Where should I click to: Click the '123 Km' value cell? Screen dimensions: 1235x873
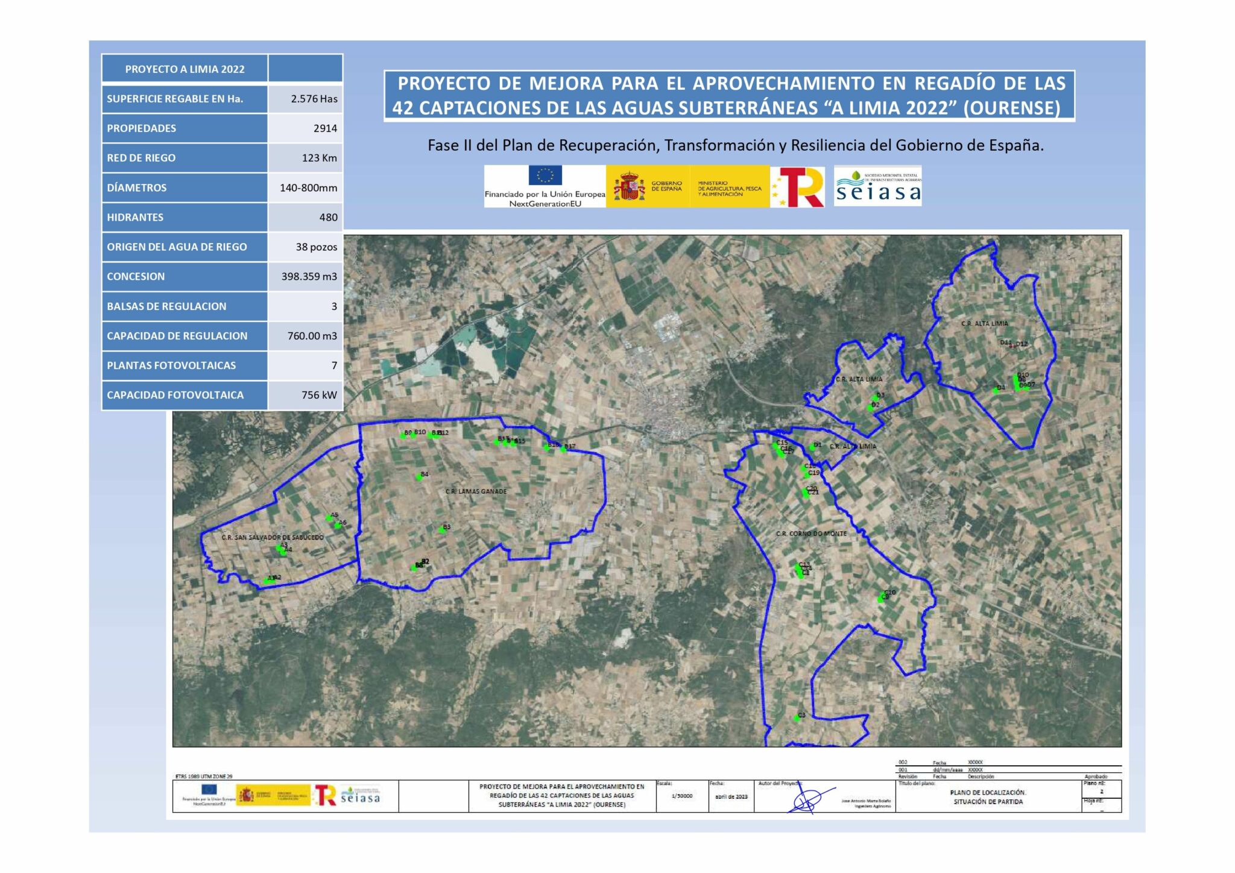tap(306, 158)
